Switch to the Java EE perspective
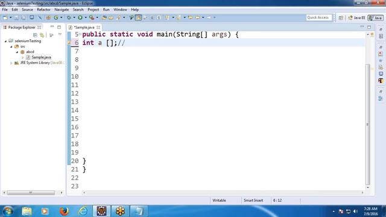Viewport: 386px width, 217px height. tap(356, 17)
